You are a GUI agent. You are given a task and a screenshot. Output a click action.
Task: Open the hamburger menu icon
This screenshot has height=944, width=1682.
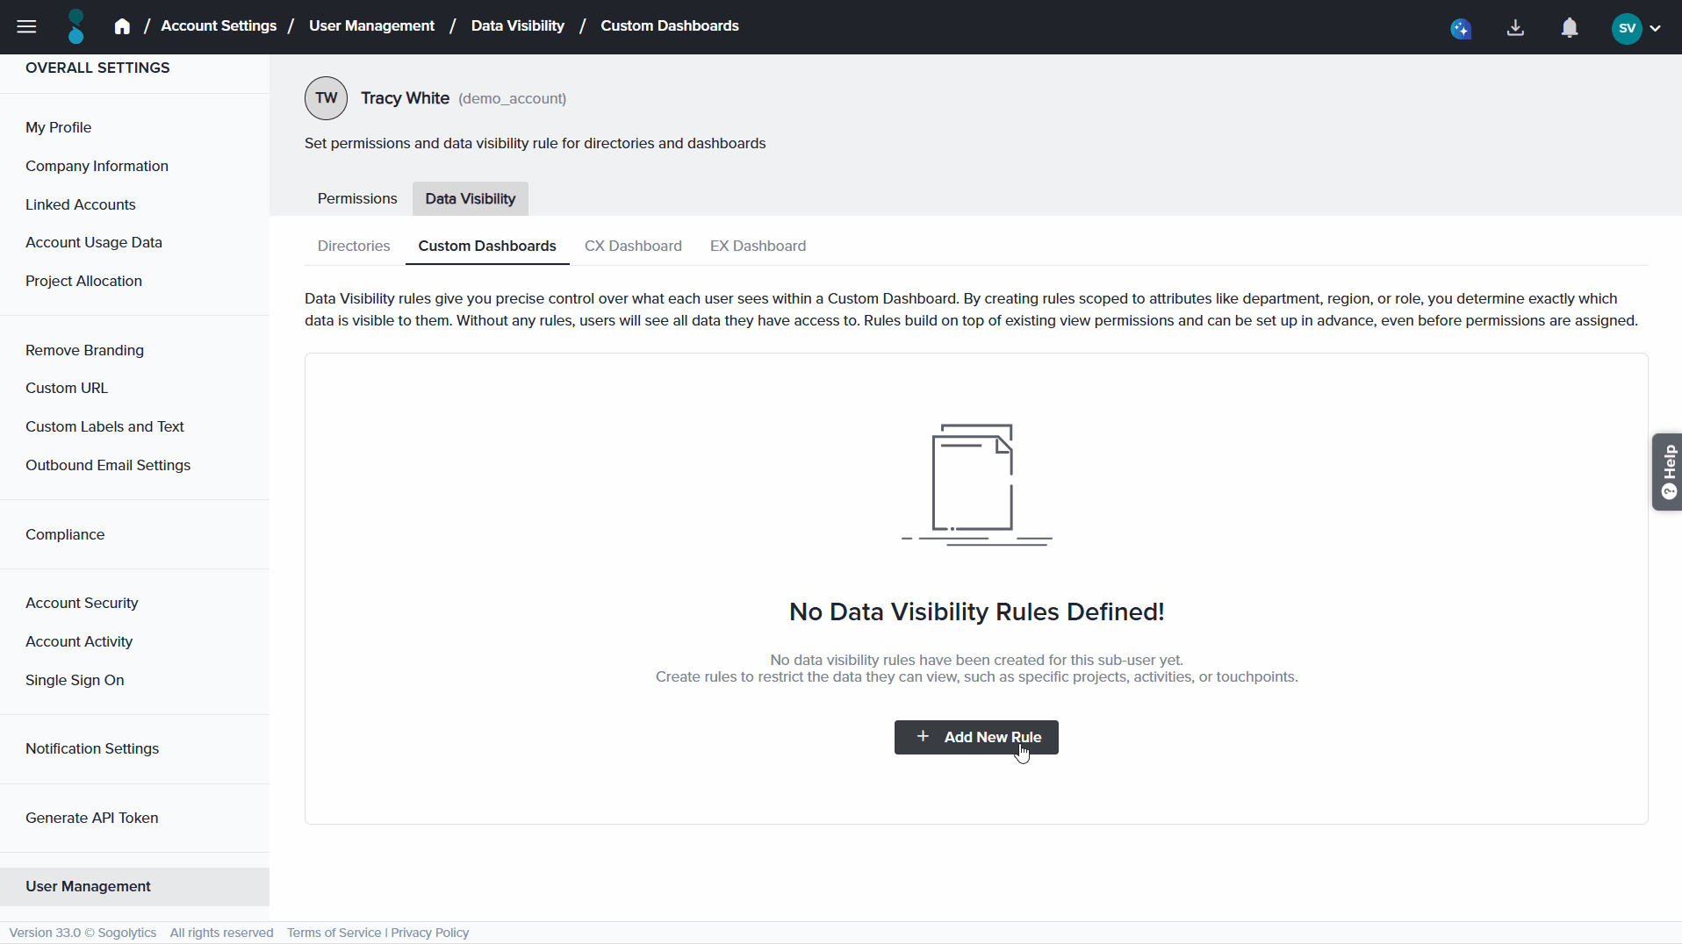click(x=26, y=26)
